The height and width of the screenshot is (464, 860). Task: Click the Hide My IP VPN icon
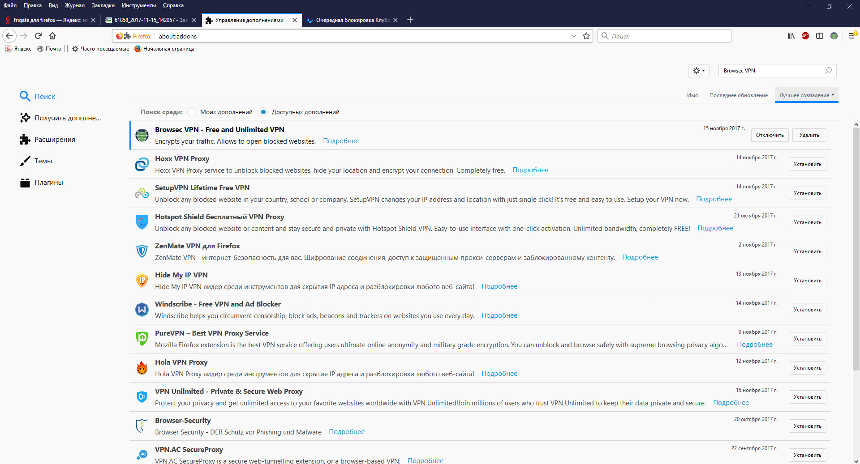pyautogui.click(x=142, y=281)
